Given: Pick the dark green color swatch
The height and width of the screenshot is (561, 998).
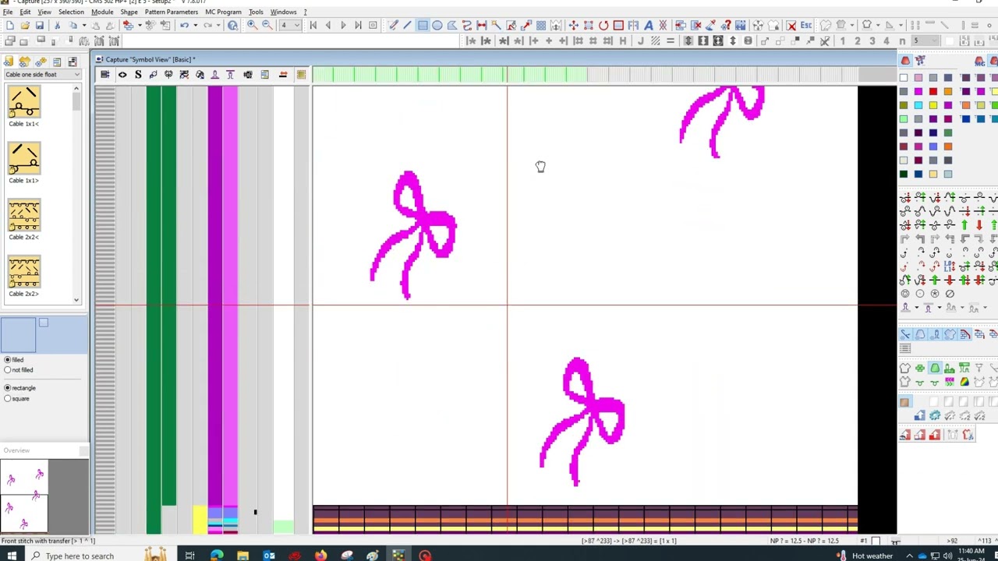Looking at the screenshot, I should tap(904, 175).
